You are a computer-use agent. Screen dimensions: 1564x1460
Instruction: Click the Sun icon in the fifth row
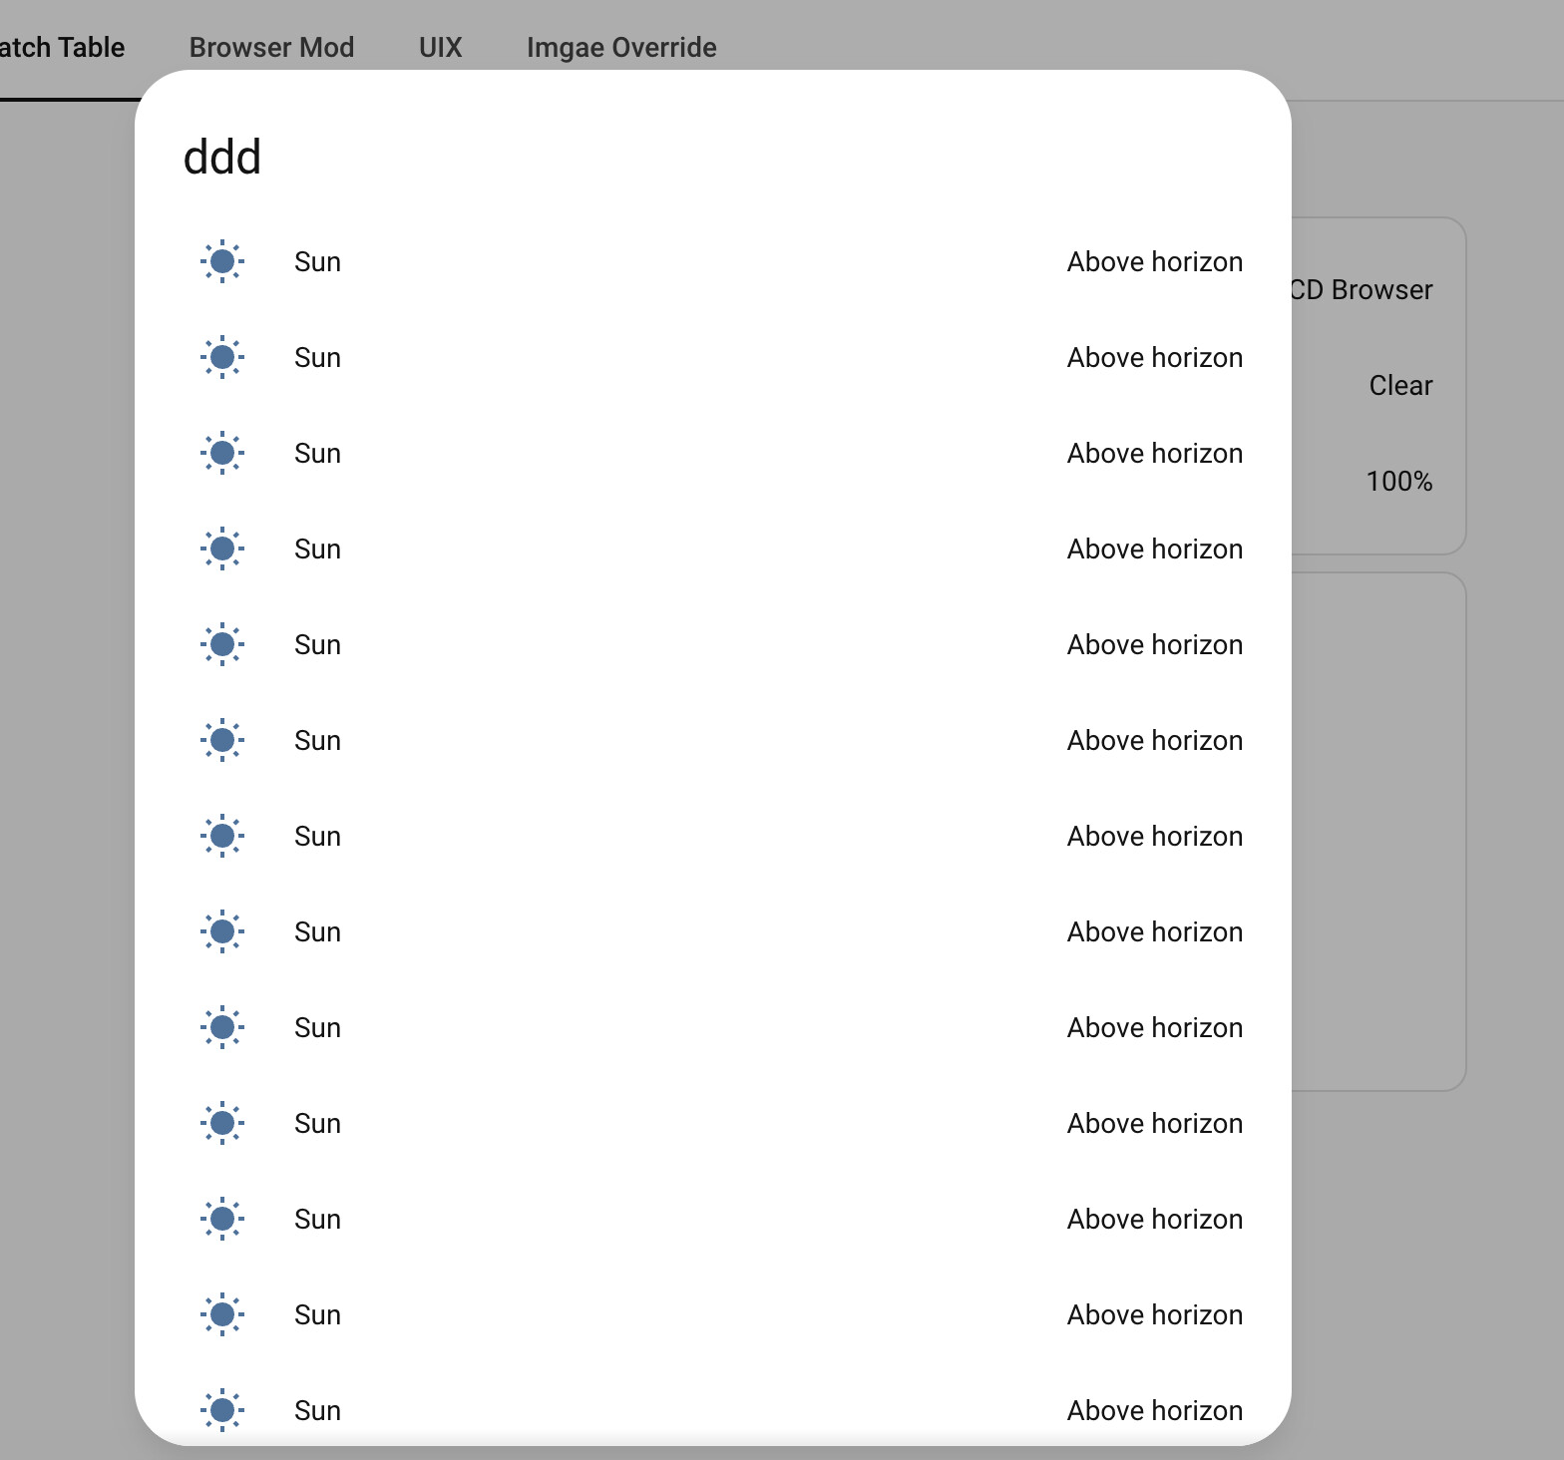pos(222,645)
